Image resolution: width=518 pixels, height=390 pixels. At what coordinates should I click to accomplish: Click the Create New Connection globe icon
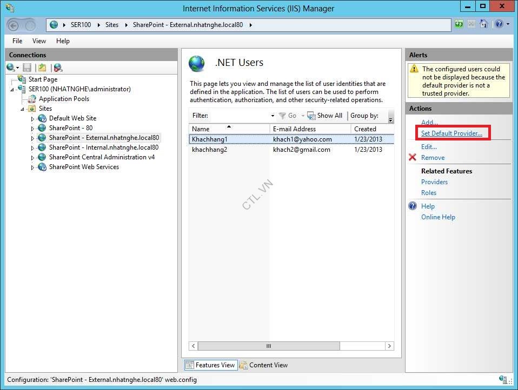coord(11,68)
